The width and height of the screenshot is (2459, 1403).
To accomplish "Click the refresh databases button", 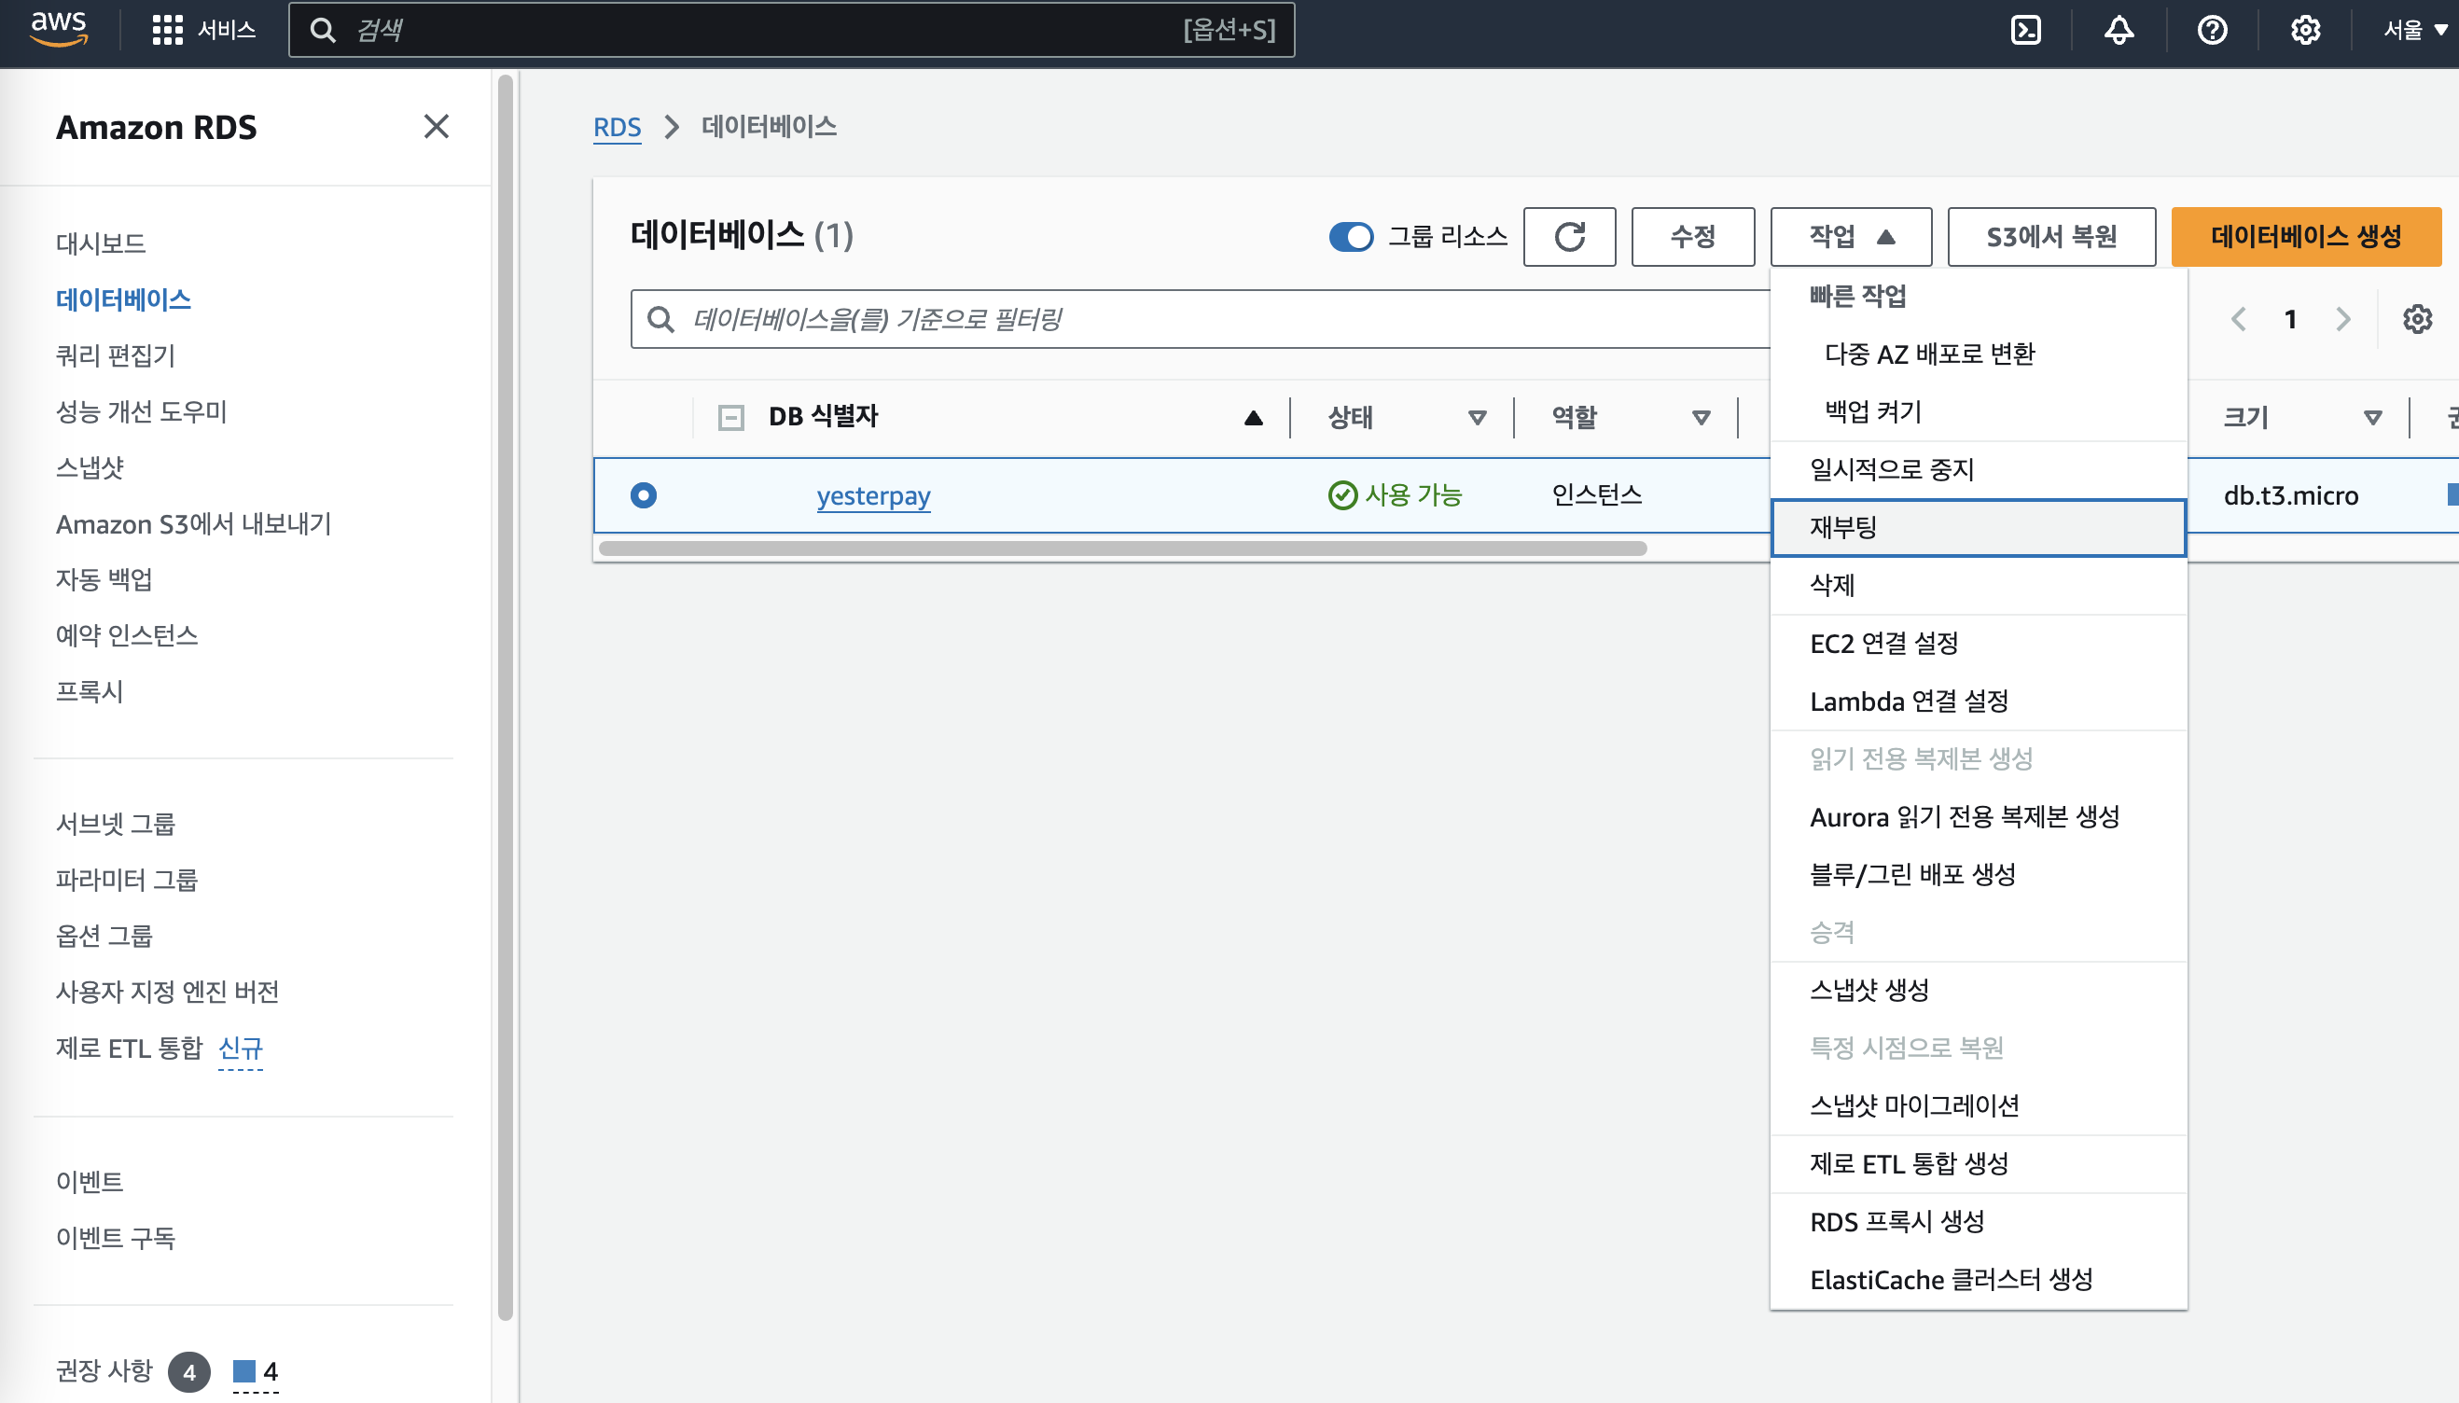I will coord(1569,236).
